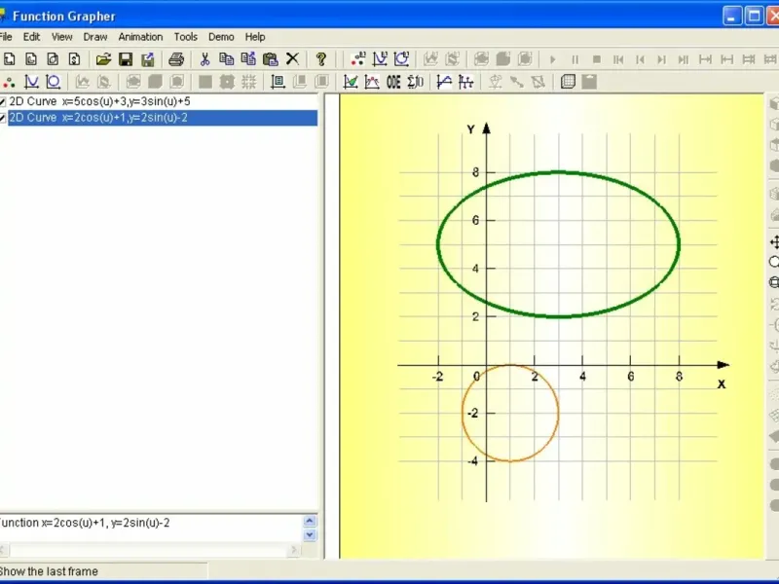Click the last frame button
The image size is (779, 584).
[x=684, y=59]
